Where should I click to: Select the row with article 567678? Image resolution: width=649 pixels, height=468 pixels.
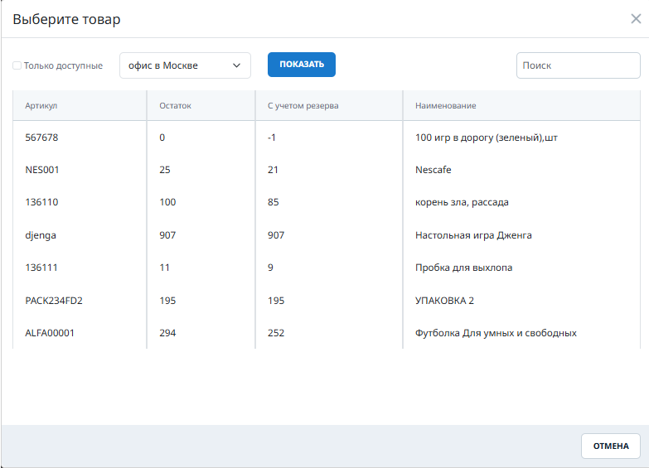coord(41,138)
